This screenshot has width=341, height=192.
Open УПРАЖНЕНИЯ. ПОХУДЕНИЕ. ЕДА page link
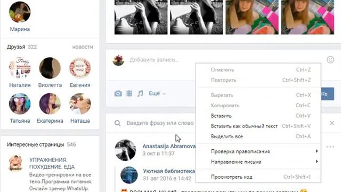[52, 163]
